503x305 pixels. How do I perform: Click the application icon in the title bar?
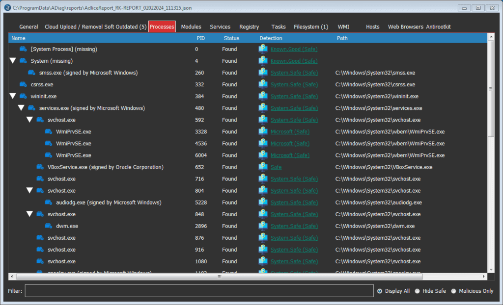coord(7,8)
